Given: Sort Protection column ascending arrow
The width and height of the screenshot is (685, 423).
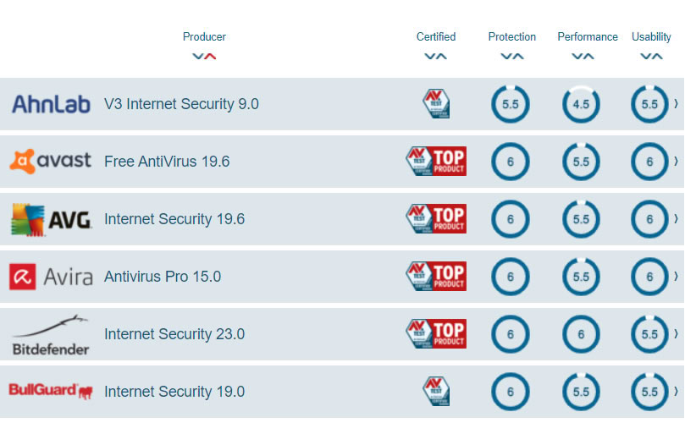Looking at the screenshot, I should coord(518,57).
